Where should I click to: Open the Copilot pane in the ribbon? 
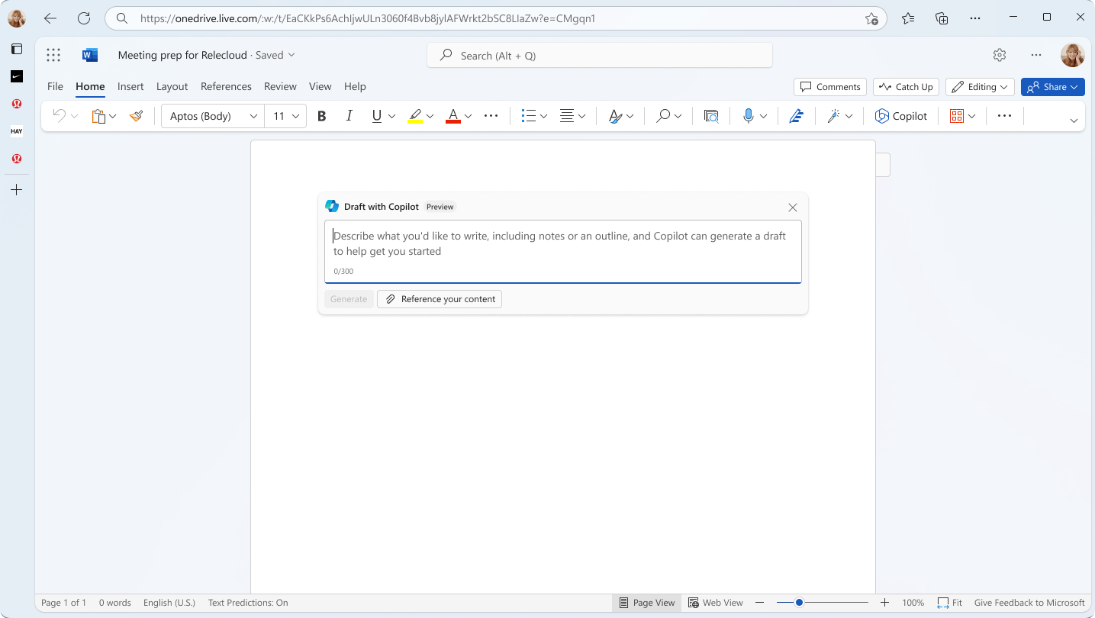pyautogui.click(x=901, y=115)
